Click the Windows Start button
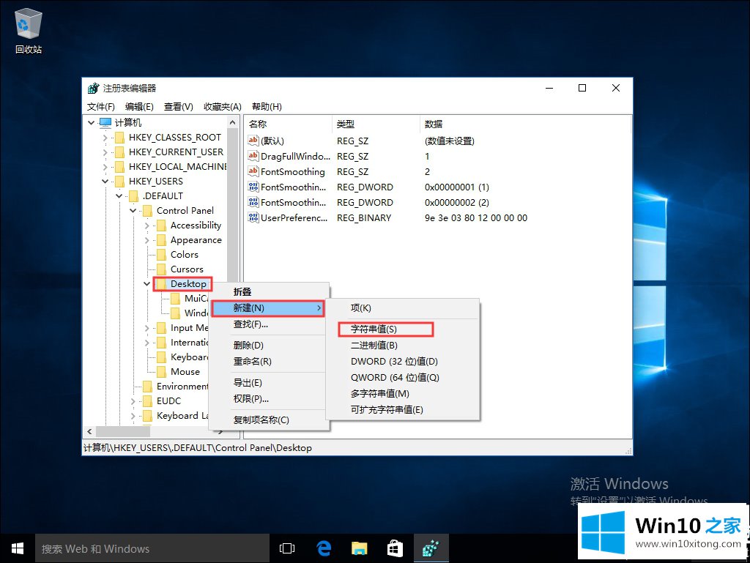The image size is (750, 563). [17, 548]
